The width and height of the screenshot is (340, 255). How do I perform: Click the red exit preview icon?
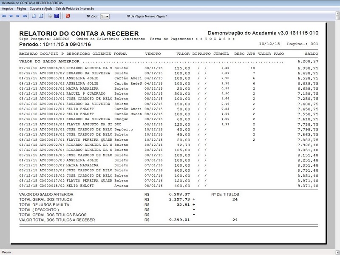tap(68, 16)
